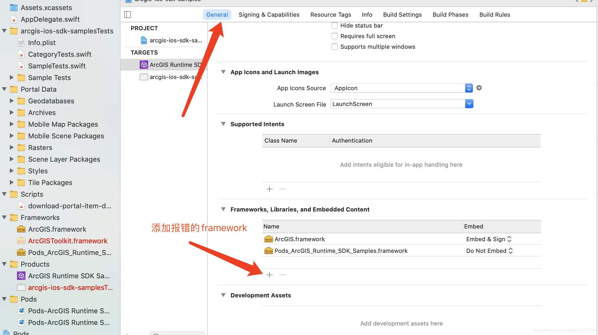This screenshot has height=335, width=598.
Task: Open AppDelegate.swift in the navigator
Action: (x=50, y=19)
